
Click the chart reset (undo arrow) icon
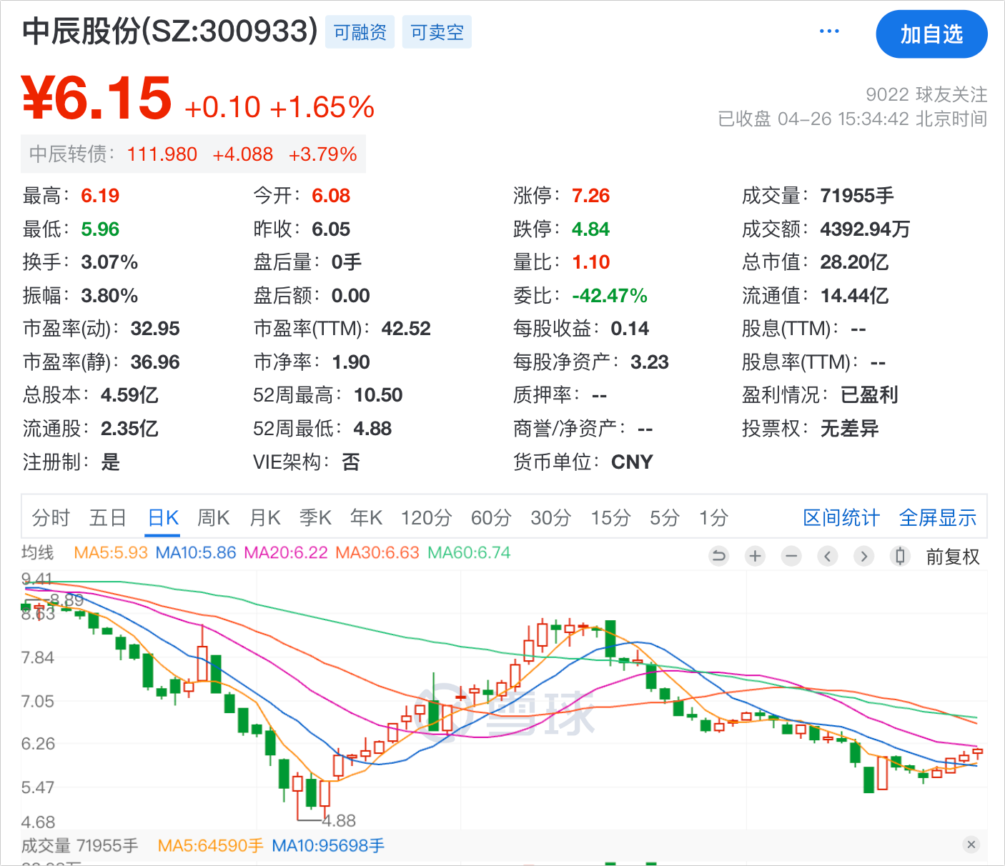(718, 556)
